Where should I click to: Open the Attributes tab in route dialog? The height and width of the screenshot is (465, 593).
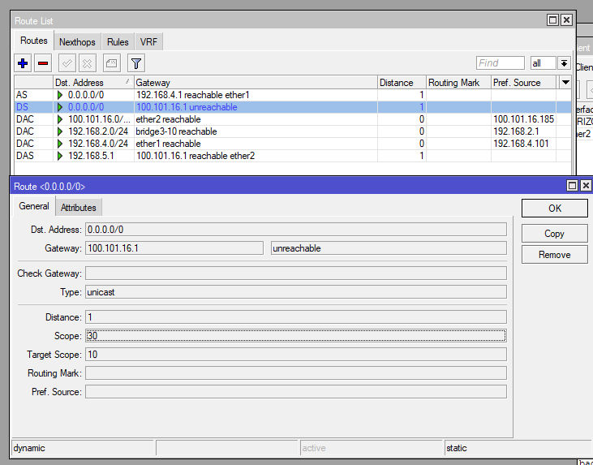pyautogui.click(x=79, y=208)
